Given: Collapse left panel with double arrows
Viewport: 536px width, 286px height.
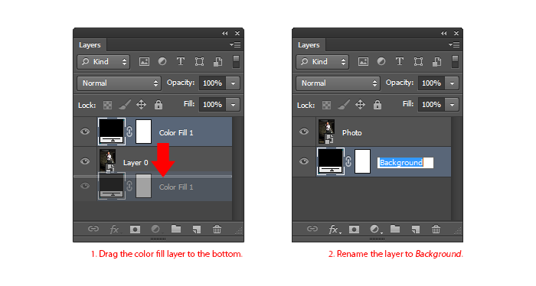Looking at the screenshot, I should click(x=224, y=33).
